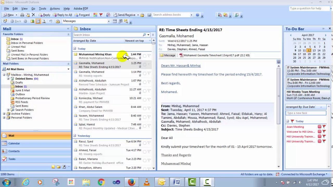Click Reply in the toolbar
Viewport: 333px width, 187px height.
[x=44, y=15]
